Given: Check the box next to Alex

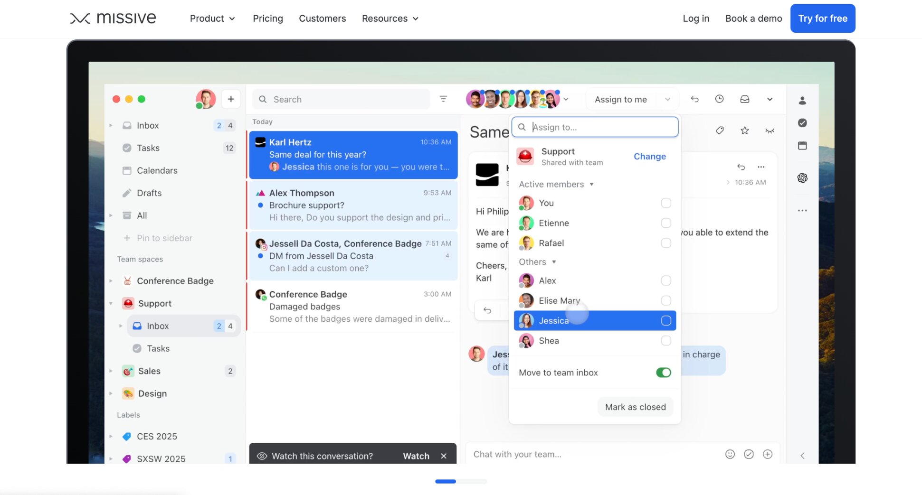Looking at the screenshot, I should coord(666,281).
